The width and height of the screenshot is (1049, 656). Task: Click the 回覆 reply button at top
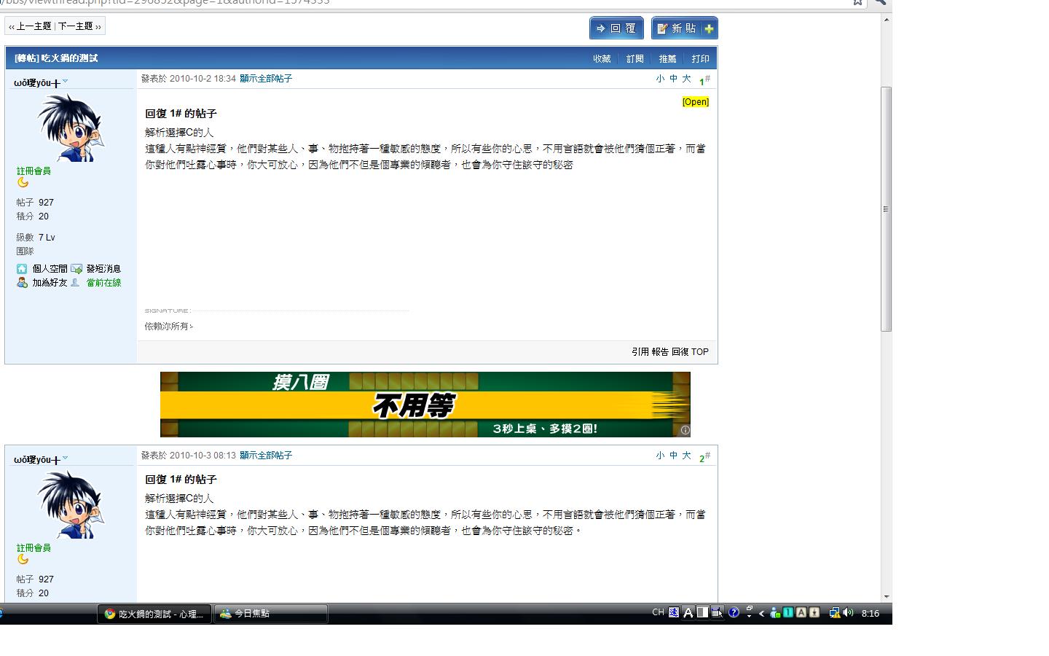tap(616, 28)
